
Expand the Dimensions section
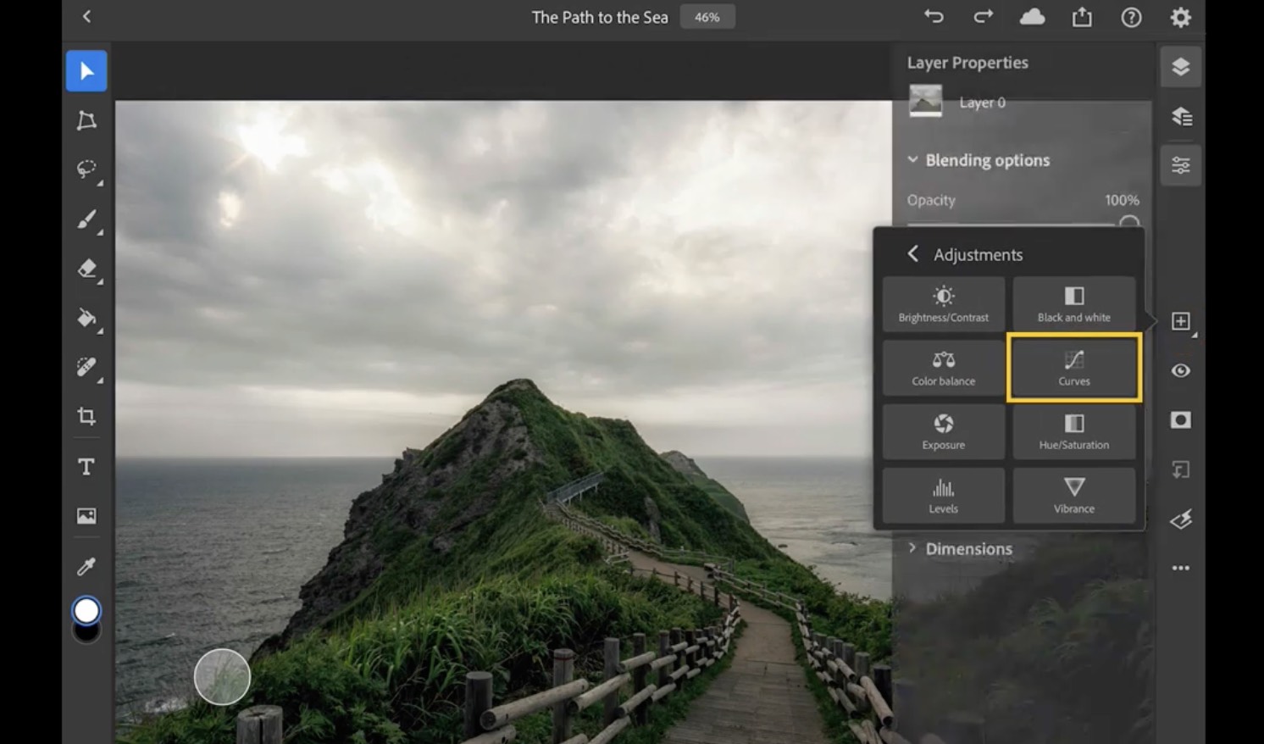coord(912,548)
